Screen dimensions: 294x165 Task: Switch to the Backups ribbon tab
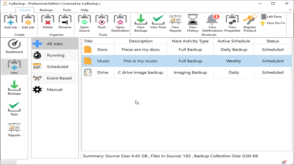click(x=46, y=10)
